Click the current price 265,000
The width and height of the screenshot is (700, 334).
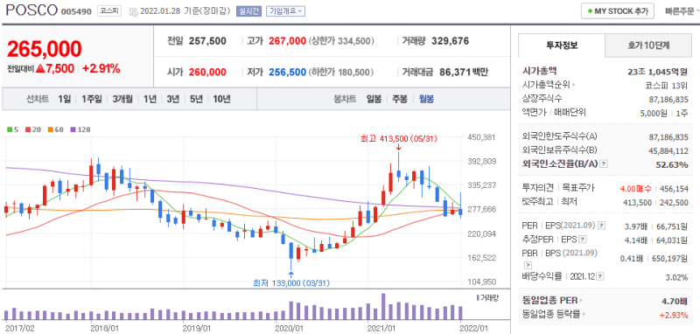pyautogui.click(x=45, y=49)
